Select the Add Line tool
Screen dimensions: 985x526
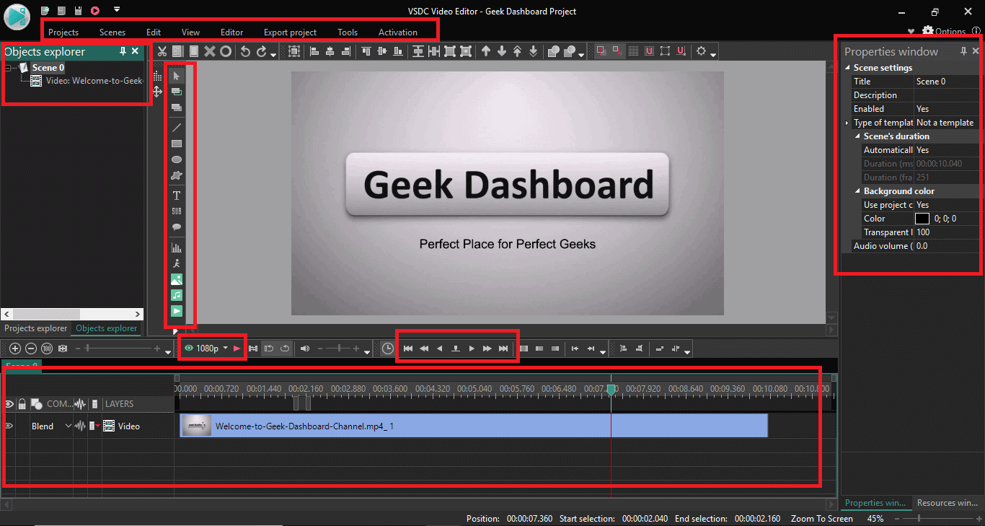[x=177, y=127]
